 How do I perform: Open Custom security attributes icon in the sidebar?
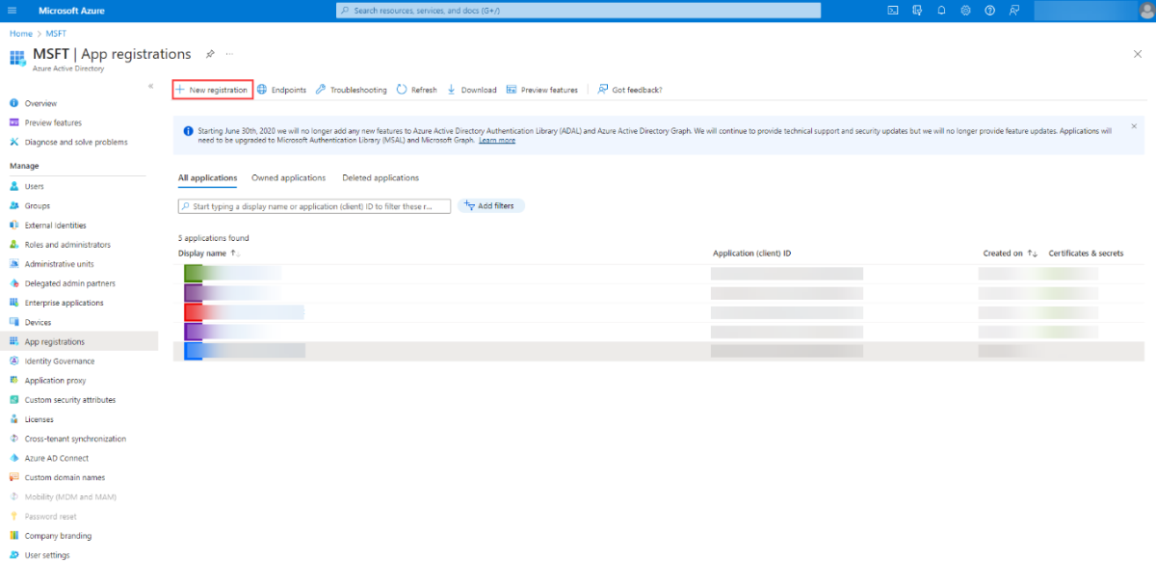coord(14,400)
